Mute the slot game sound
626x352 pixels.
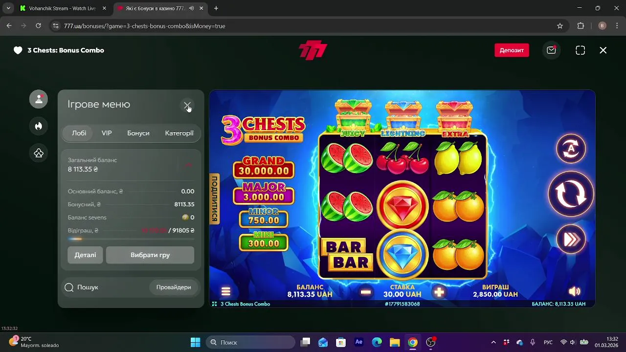(x=574, y=291)
